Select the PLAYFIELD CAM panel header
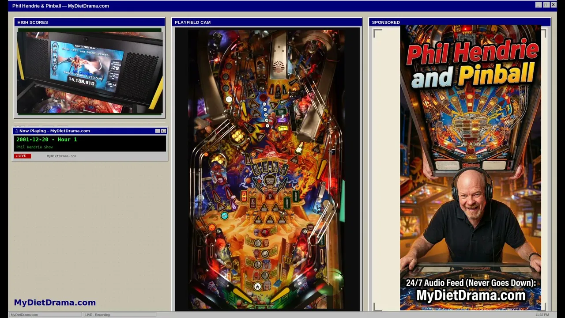 pyautogui.click(x=267, y=22)
